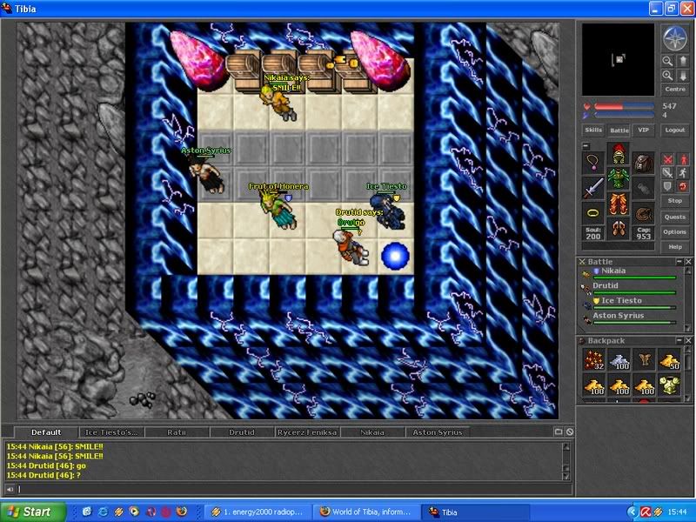The width and height of the screenshot is (696, 522).
Task: Close the Backpack panel
Action: (688, 340)
